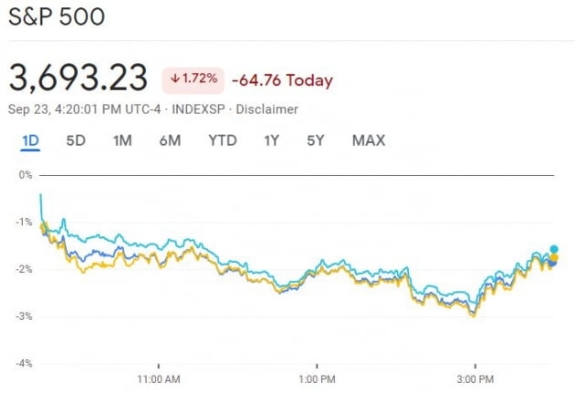Screen dimensions: 575x393
Task: Click the 1:00 PM time marker
Action: pos(316,378)
